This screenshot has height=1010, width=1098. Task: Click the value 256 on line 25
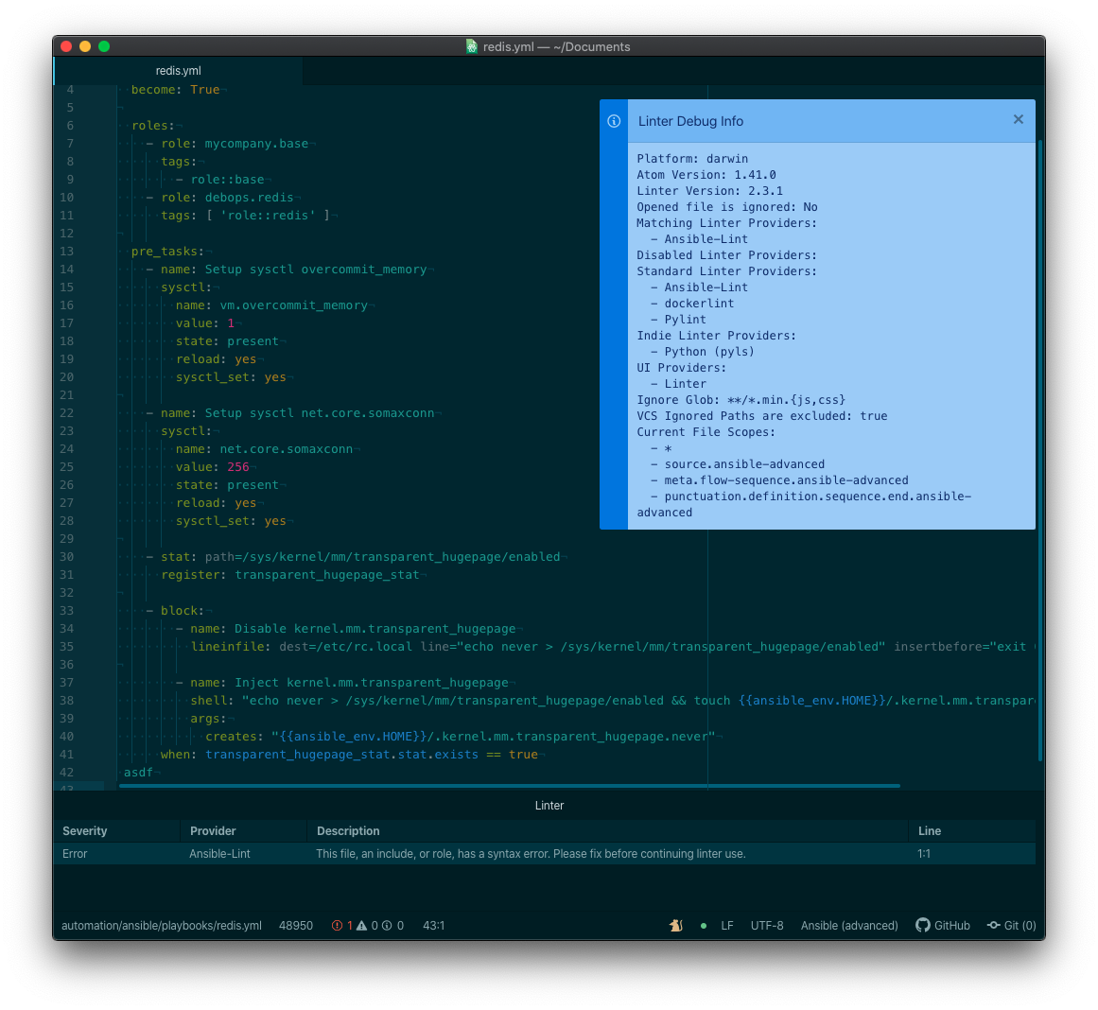point(238,466)
